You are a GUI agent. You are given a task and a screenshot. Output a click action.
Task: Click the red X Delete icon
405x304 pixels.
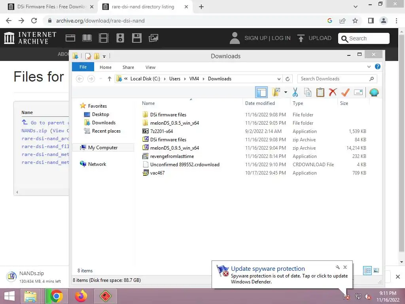(333, 92)
